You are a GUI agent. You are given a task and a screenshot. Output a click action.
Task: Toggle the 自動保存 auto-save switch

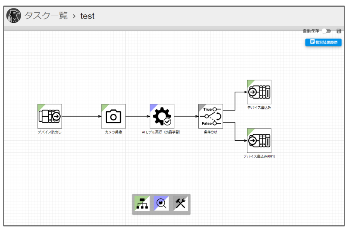326,31
